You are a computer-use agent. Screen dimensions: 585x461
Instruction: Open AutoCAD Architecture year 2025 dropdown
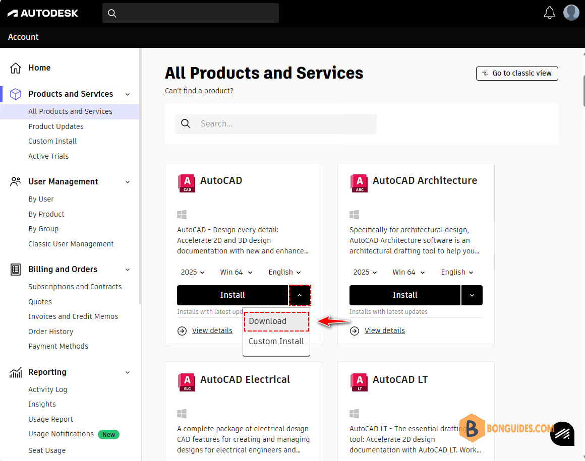365,272
